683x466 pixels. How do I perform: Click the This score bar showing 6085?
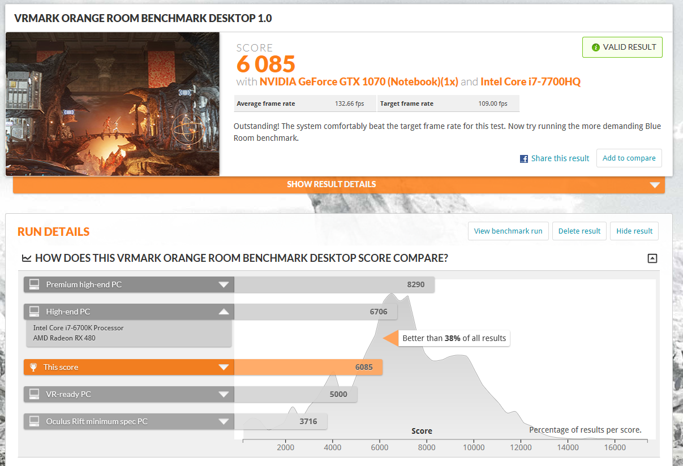point(308,367)
